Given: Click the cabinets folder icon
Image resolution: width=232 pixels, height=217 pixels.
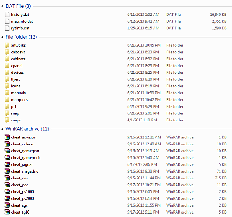Looking at the screenshot, I should [7, 59].
